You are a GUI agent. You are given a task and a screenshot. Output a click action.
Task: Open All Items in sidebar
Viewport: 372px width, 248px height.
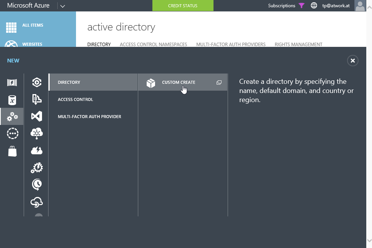pos(33,25)
